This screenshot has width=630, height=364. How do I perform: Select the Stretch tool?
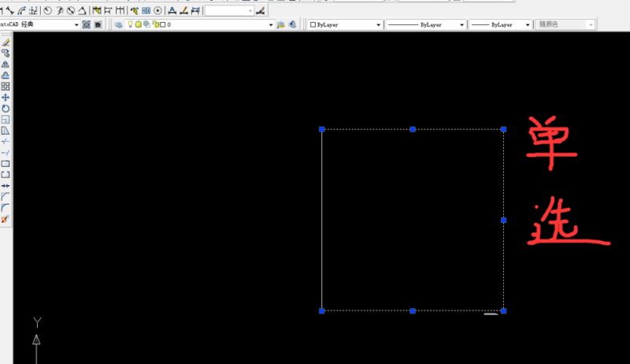(6, 131)
